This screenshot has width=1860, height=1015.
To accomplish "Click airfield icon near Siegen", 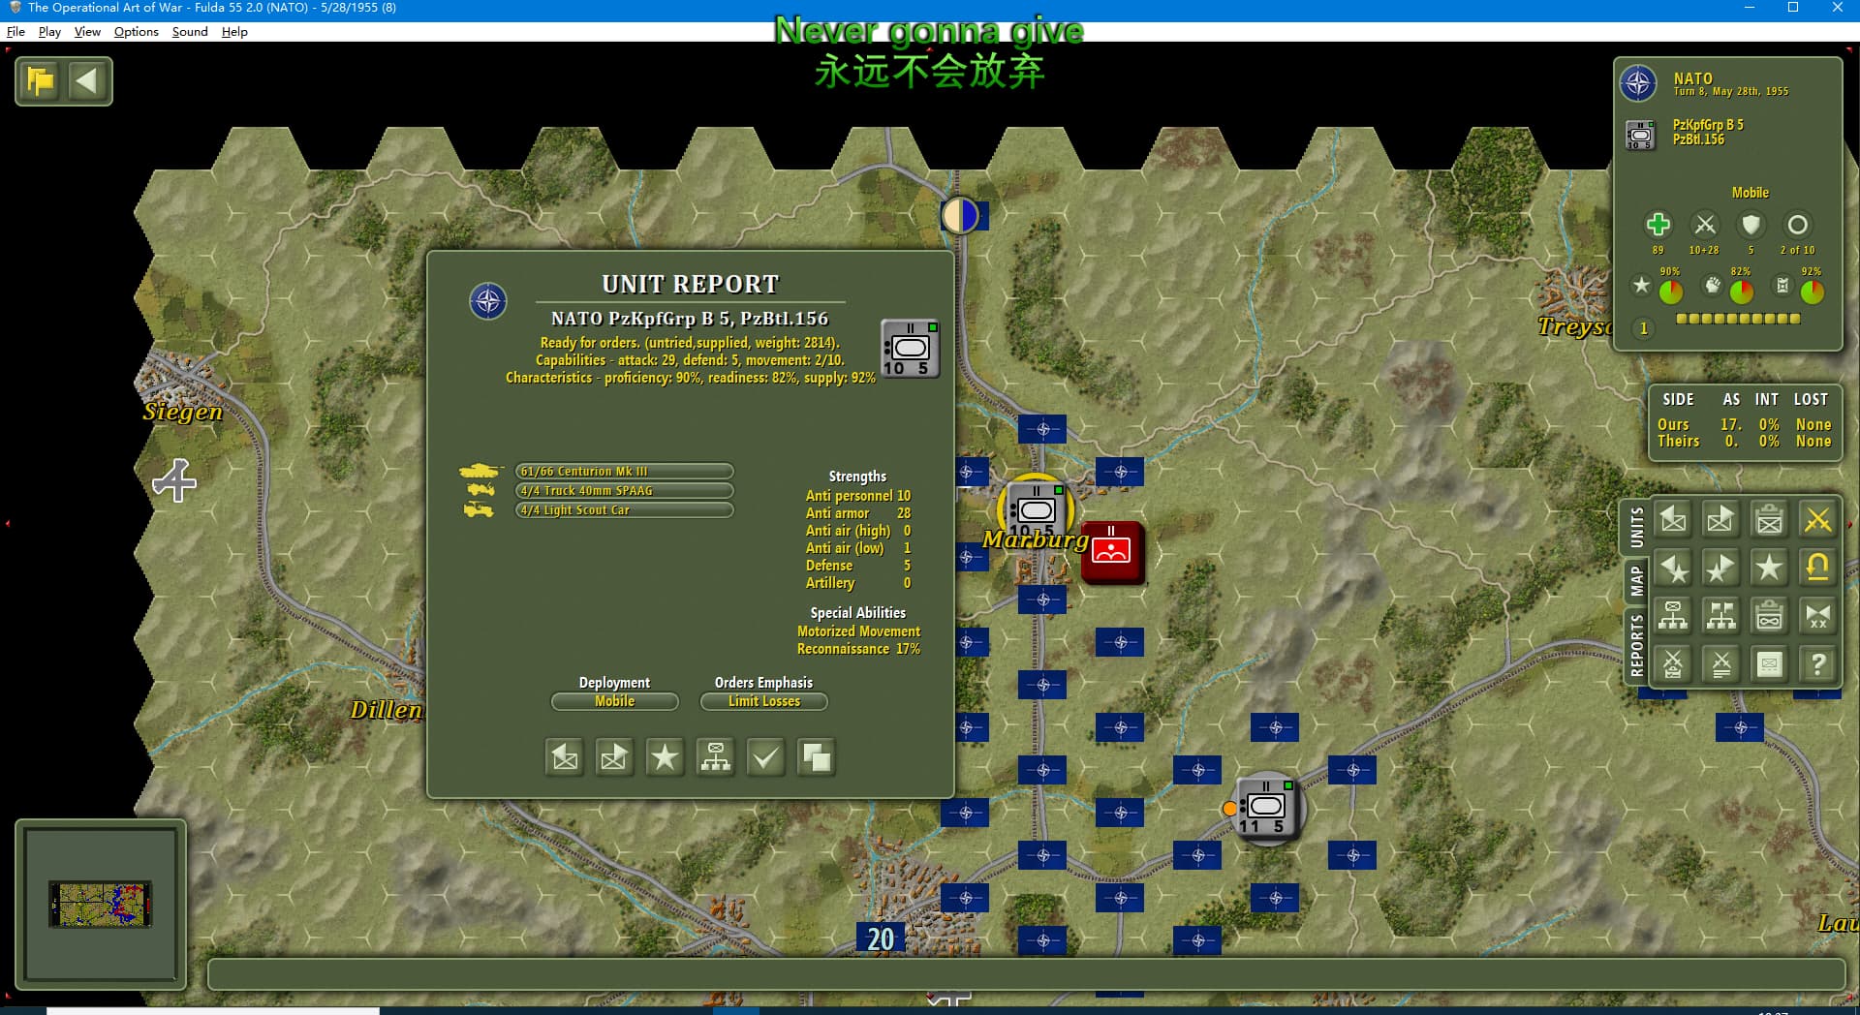I will 174,480.
